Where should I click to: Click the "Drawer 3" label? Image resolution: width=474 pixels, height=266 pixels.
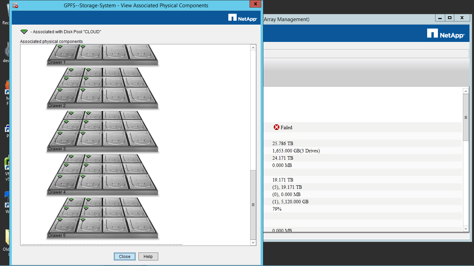coord(57,149)
